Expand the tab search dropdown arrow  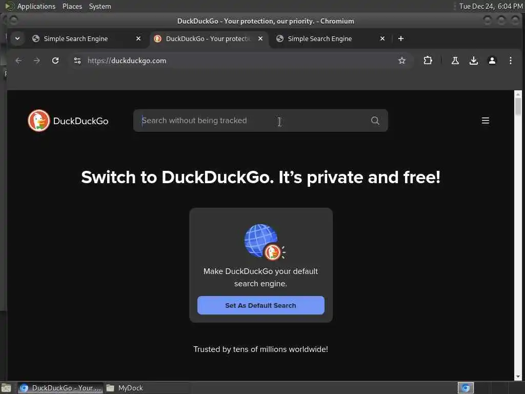[17, 38]
